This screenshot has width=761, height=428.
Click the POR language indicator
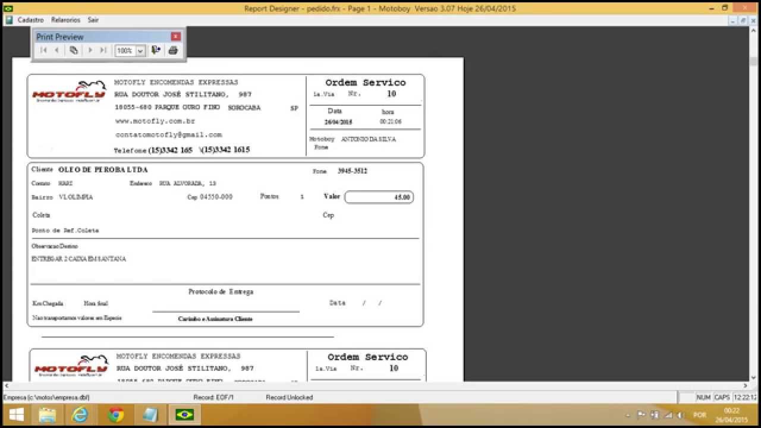[700, 415]
